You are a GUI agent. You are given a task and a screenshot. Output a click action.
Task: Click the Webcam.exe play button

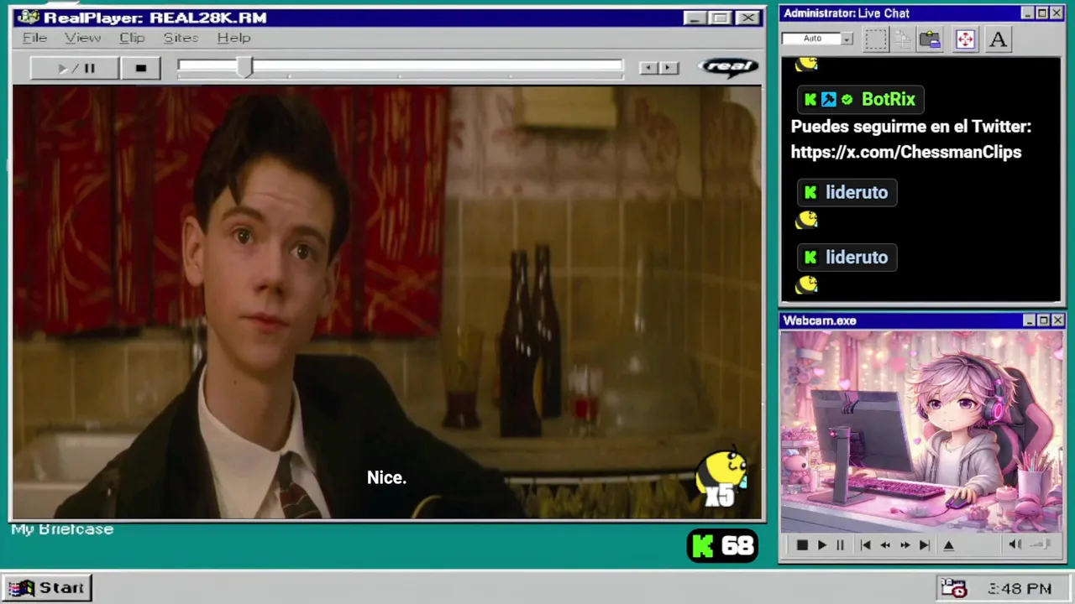(x=821, y=545)
